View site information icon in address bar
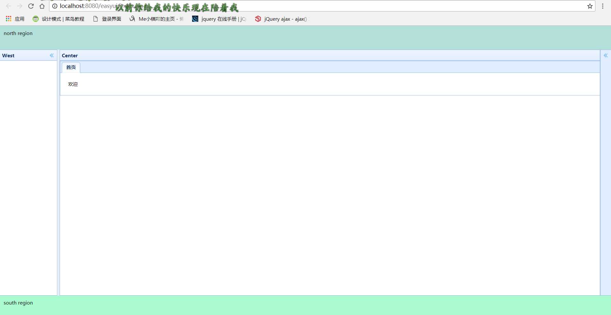Screen dimensions: 611x315 [x=55, y=6]
